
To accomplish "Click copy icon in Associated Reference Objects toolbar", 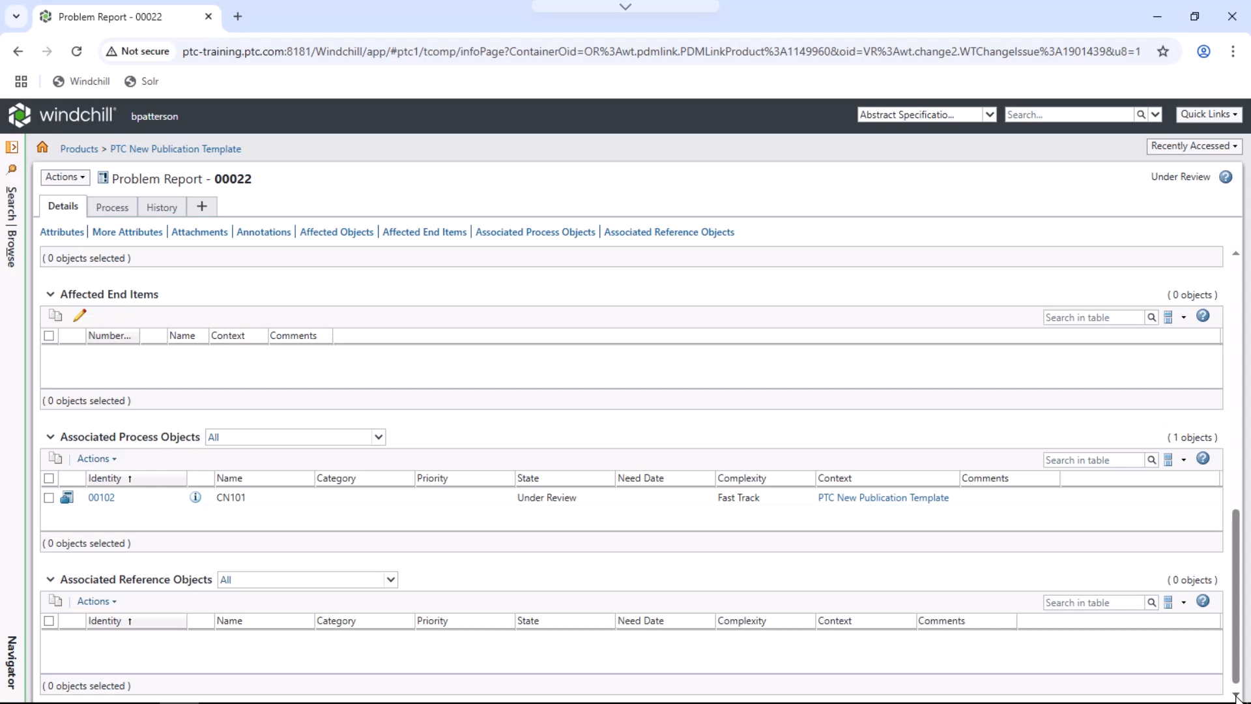I will [x=55, y=601].
